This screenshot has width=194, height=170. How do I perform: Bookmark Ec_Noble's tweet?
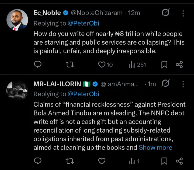[164, 65]
